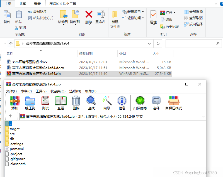
Task: Click Cut (剪切) scissors in ribbon
Action: 20,28
